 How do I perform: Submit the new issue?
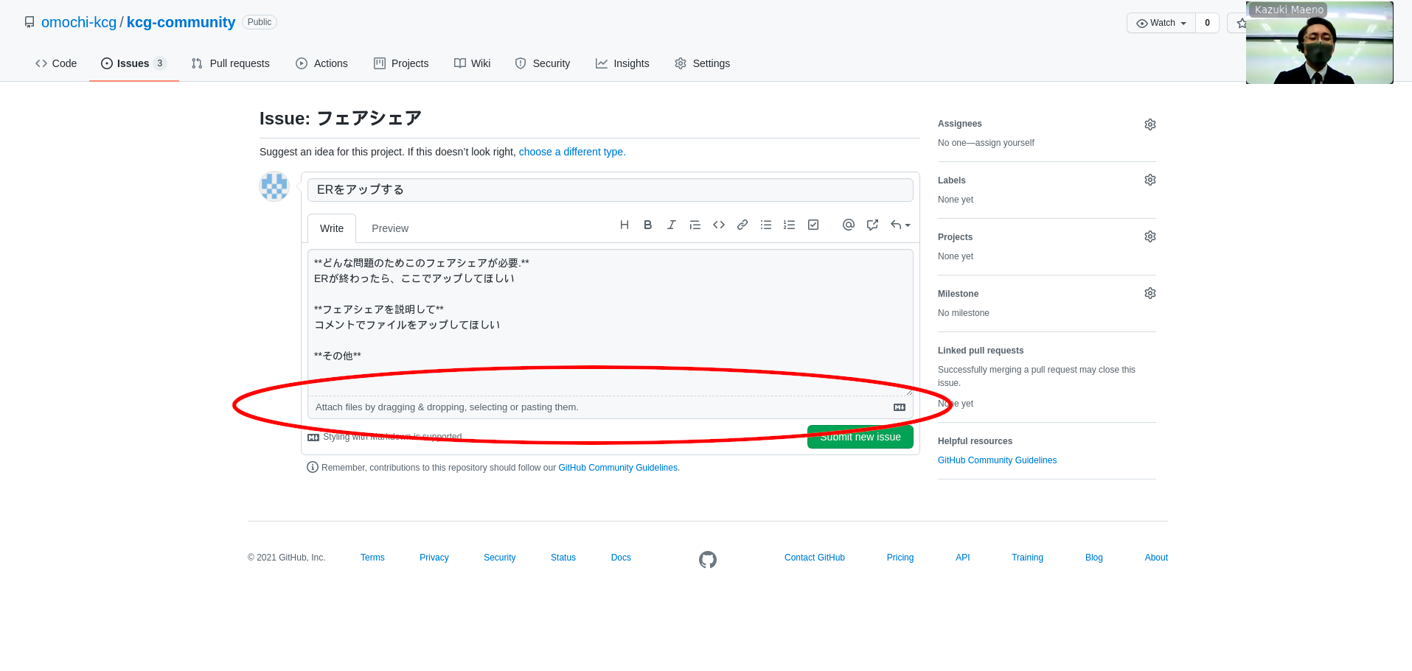[x=860, y=437]
